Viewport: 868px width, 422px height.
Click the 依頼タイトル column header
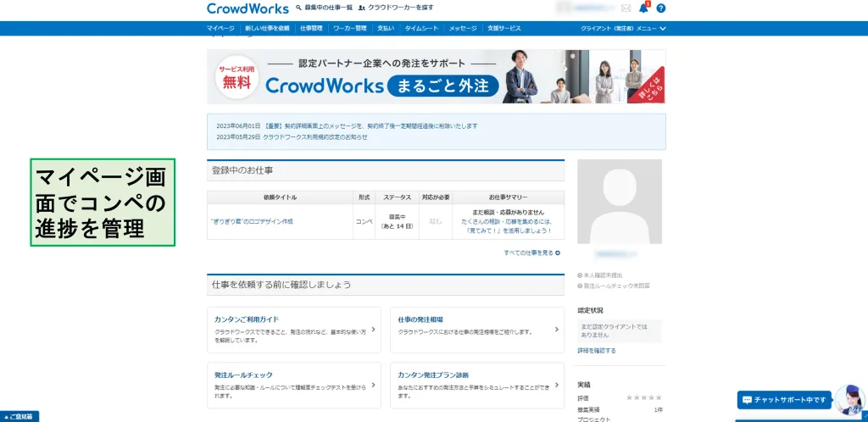pos(280,197)
